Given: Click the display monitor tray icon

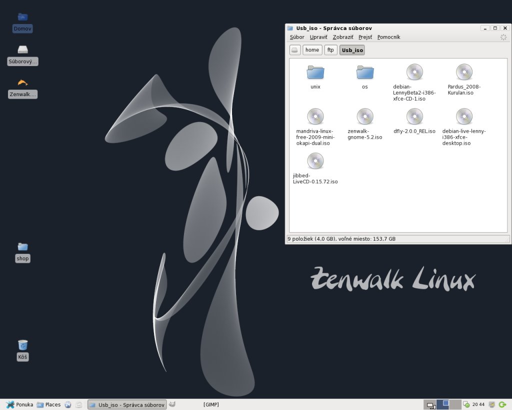Looking at the screenshot, I should tap(492, 405).
